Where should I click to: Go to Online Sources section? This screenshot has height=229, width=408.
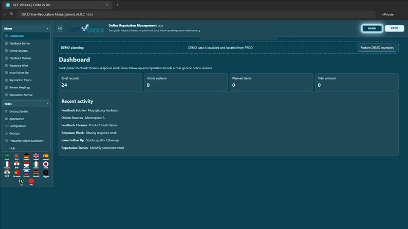click(26, 51)
